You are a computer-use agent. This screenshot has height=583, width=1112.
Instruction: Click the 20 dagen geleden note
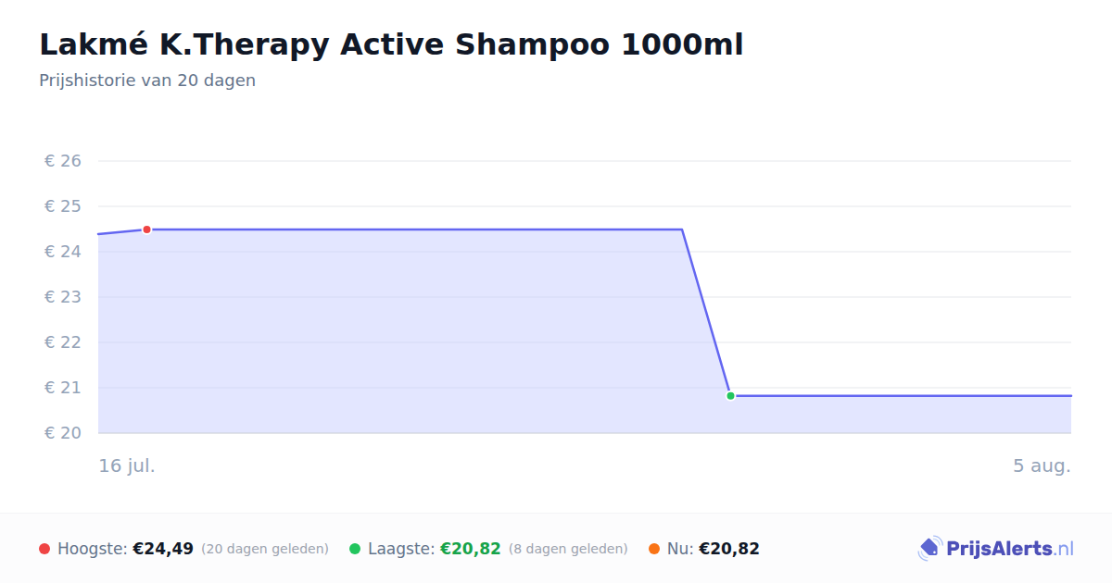coord(265,549)
